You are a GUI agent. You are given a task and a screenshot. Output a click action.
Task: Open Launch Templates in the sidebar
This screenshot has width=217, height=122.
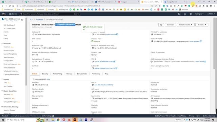(x=10, y=54)
